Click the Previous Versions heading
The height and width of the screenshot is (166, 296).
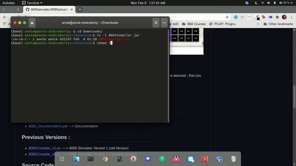(46, 137)
